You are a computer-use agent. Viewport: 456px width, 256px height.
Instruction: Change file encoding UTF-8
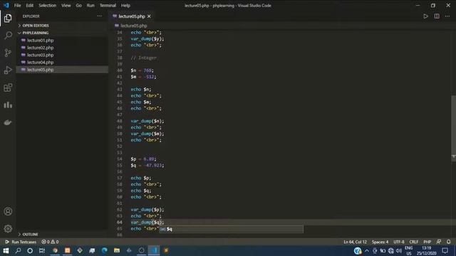point(399,242)
